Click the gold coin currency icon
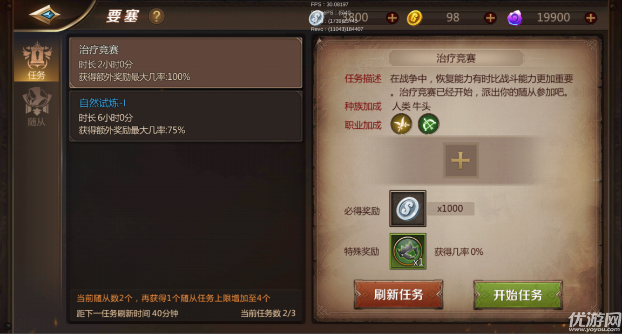Image resolution: width=622 pixels, height=334 pixels. click(415, 18)
